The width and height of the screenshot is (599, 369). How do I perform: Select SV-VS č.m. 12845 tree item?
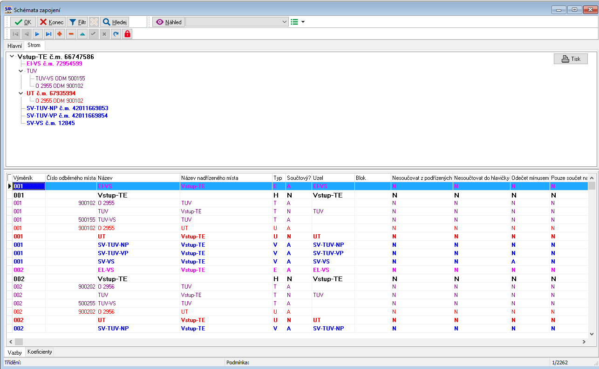[50, 123]
